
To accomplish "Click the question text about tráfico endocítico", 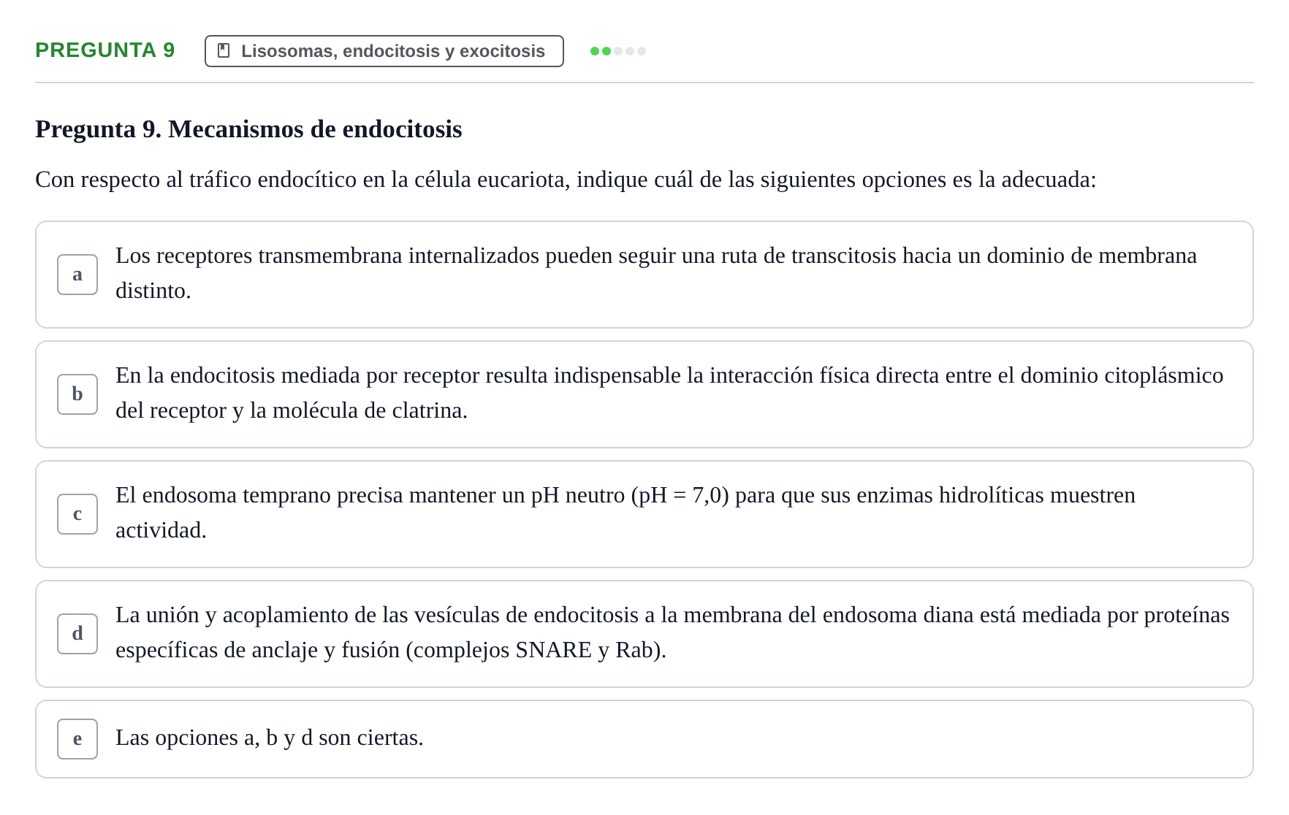I will pos(566,180).
